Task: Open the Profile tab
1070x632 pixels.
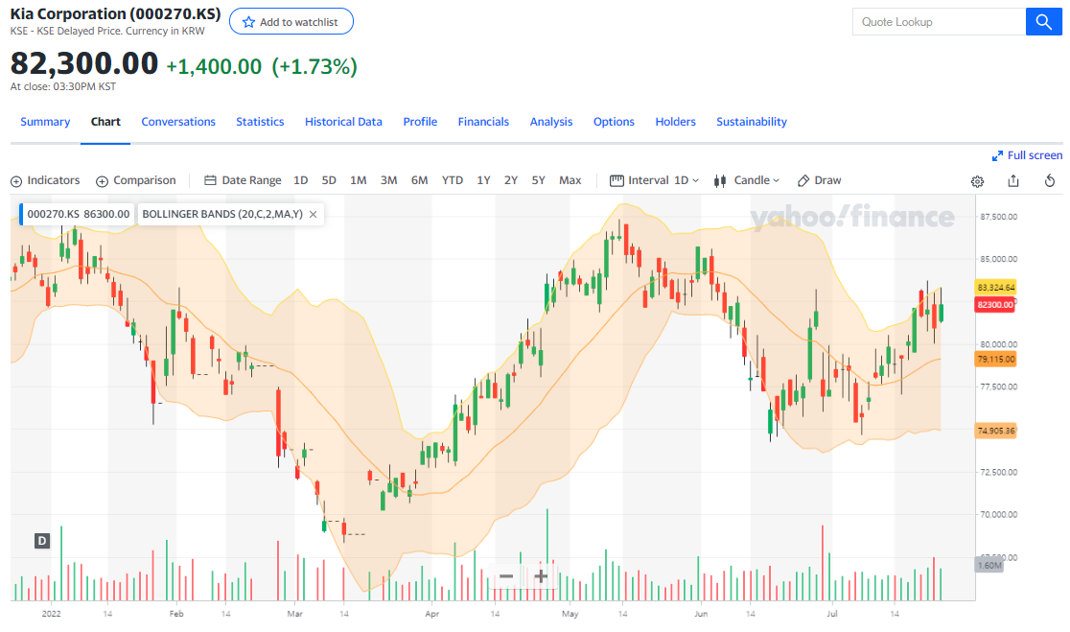Action: tap(420, 122)
